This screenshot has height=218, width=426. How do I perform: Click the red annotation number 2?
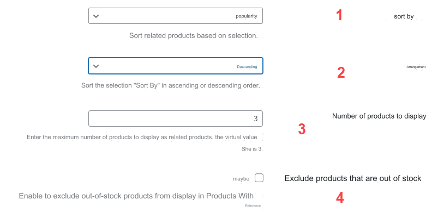(341, 73)
